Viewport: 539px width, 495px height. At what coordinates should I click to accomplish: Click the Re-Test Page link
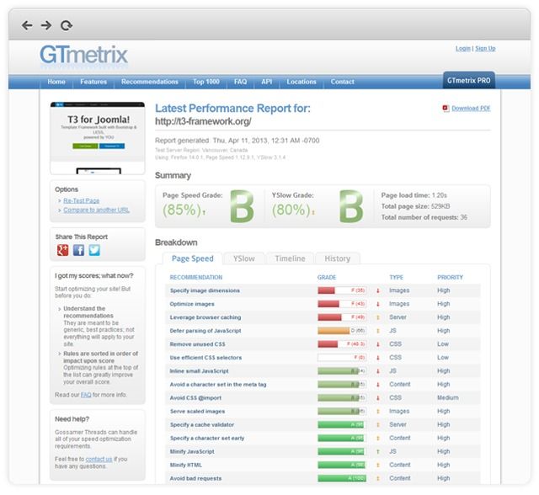(82, 200)
